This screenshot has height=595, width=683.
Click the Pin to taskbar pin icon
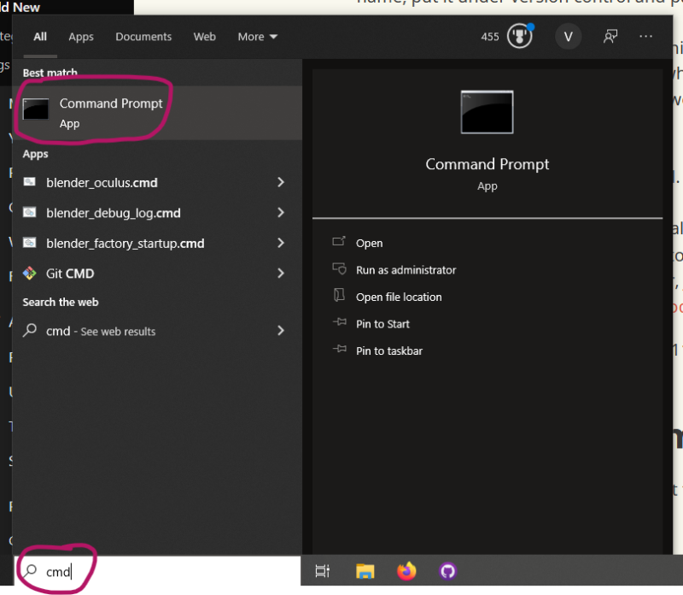click(x=339, y=349)
